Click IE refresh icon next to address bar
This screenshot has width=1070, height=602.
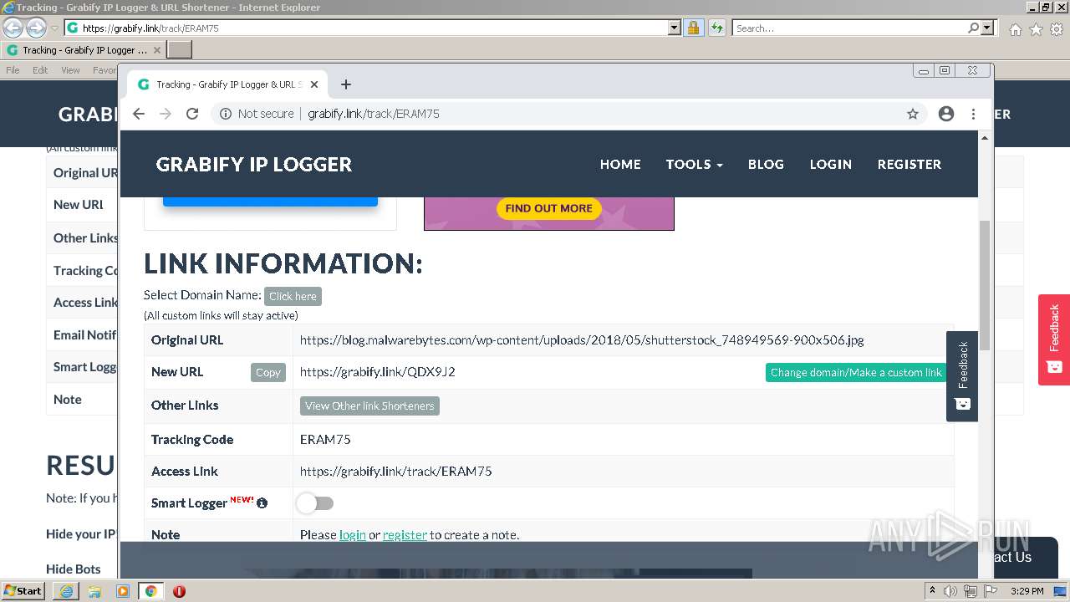pos(716,28)
